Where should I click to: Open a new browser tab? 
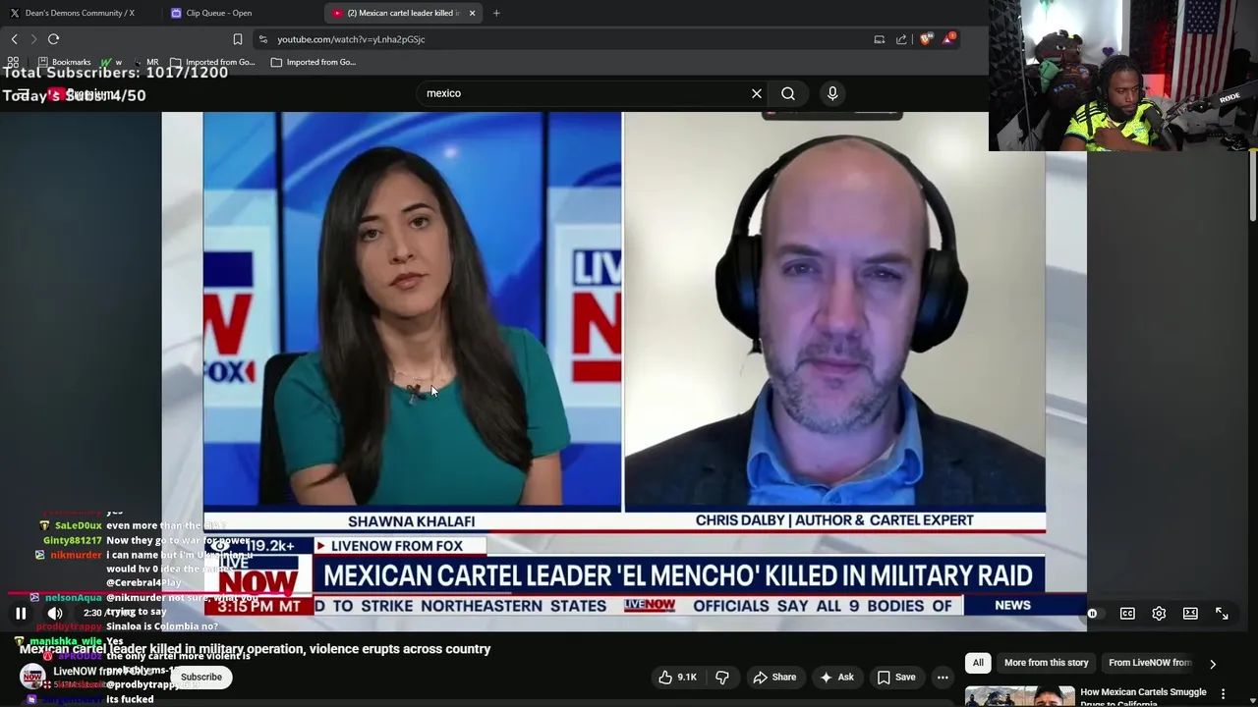496,13
